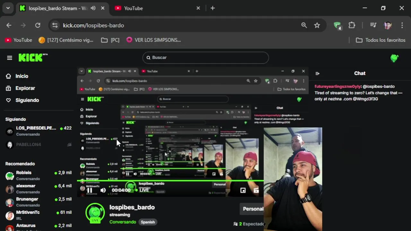The height and width of the screenshot is (231, 411).
Task: Reload the Kick page
Action: click(38, 25)
